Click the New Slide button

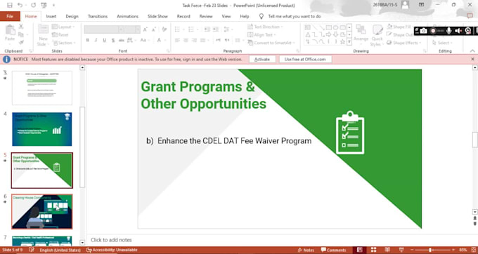(x=43, y=35)
